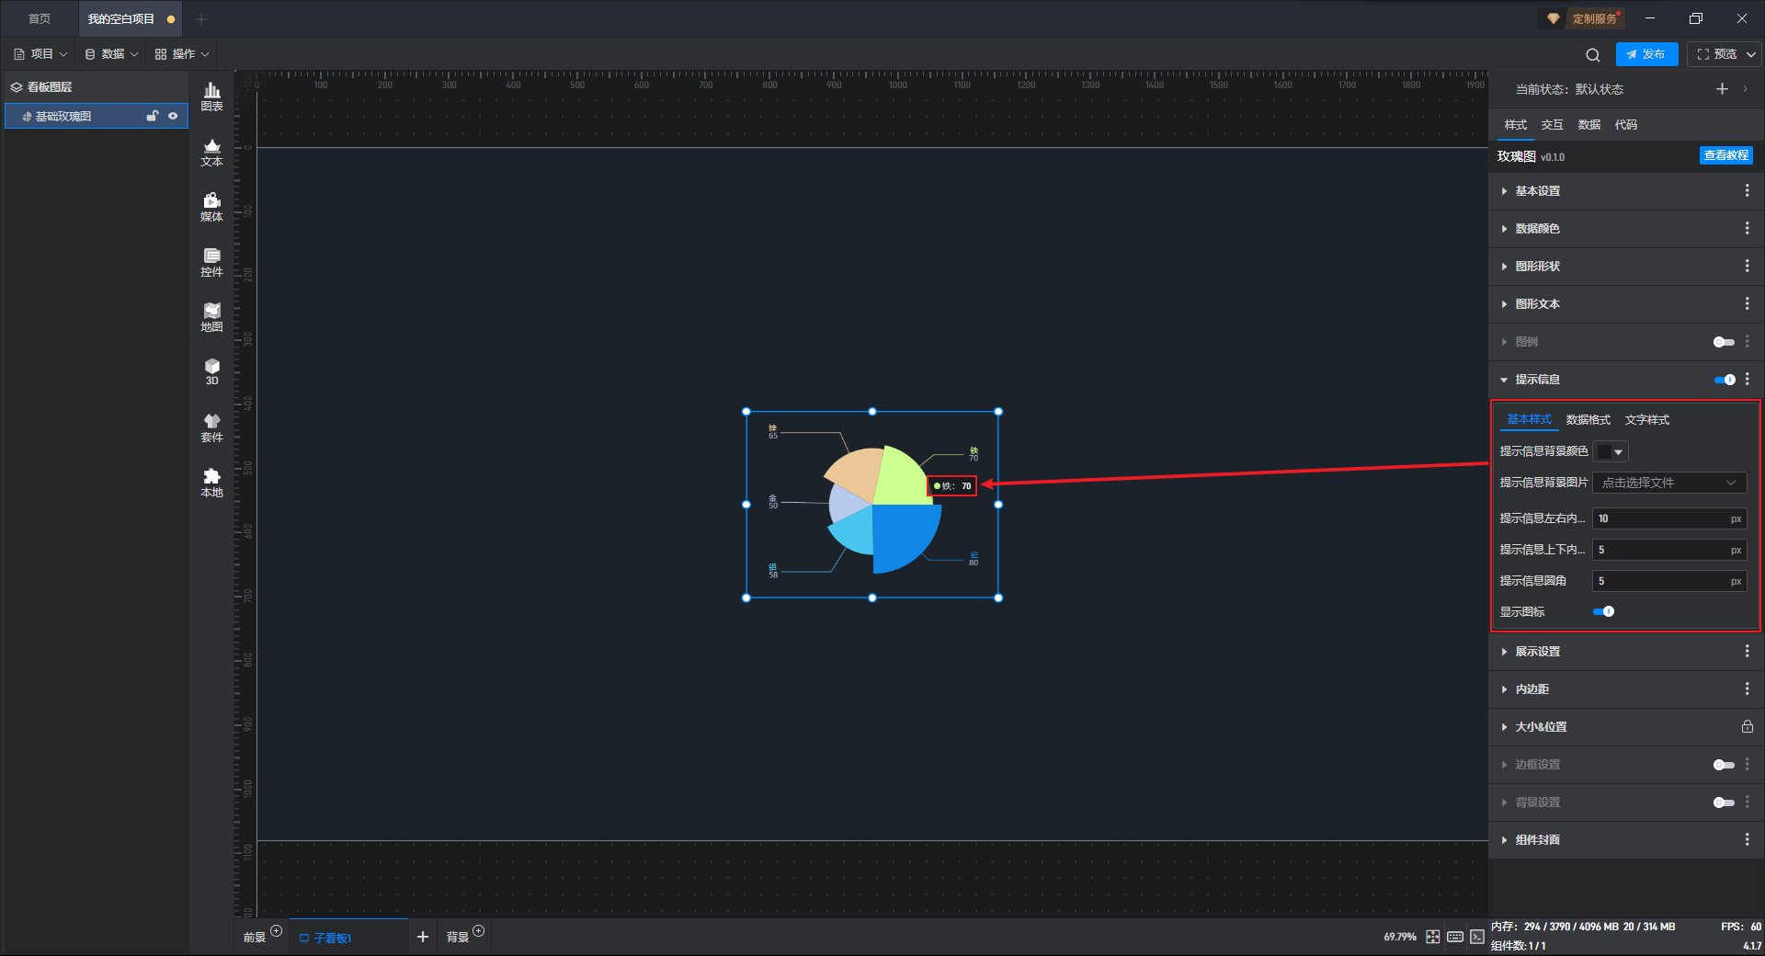Image resolution: width=1765 pixels, height=956 pixels.
Task: Open the 项目 menu
Action: pyautogui.click(x=40, y=54)
